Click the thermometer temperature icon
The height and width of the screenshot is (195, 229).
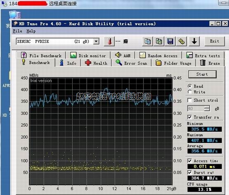[109, 41]
